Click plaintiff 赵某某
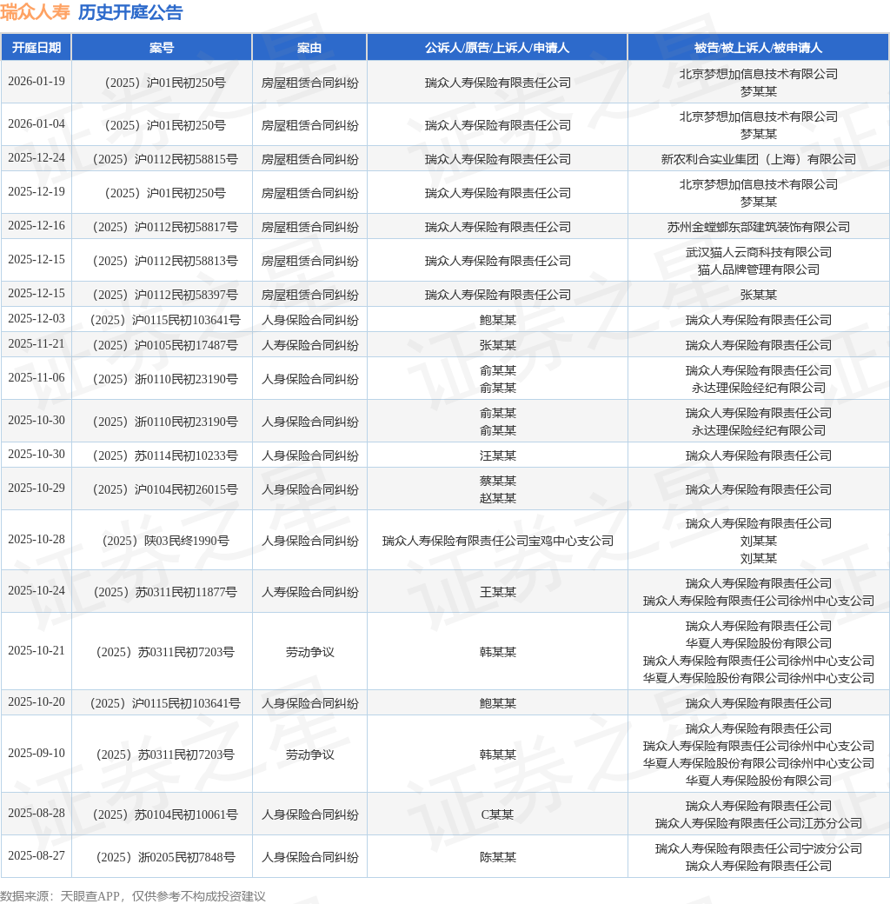This screenshot has height=904, width=890. [497, 498]
